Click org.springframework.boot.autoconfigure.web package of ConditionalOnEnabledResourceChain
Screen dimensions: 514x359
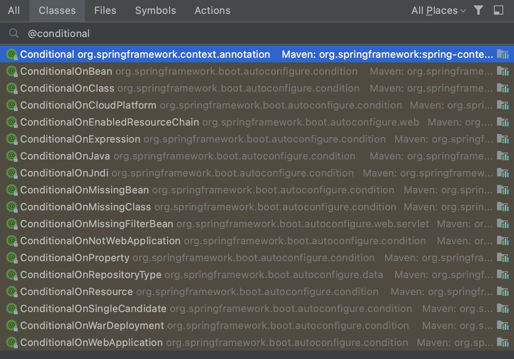coord(311,122)
